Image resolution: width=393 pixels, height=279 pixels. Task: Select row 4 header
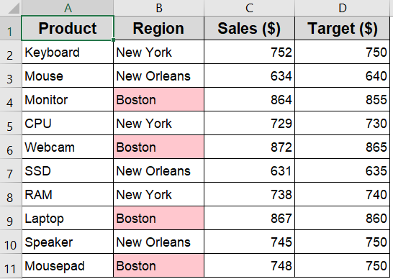pos(11,99)
